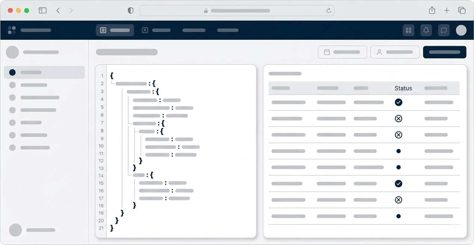The image size is (474, 245).
Task: Select the highlighted first sidebar item
Action: tap(44, 72)
